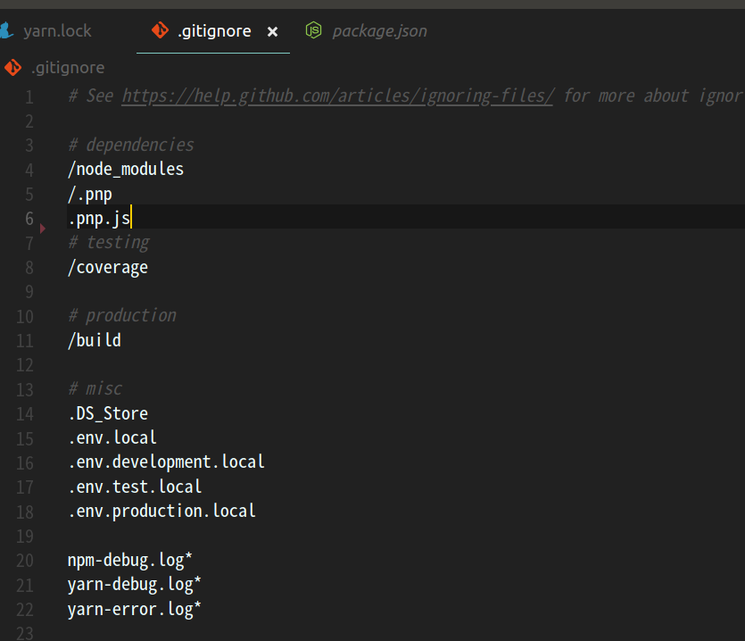Image resolution: width=745 pixels, height=641 pixels.
Task: Click line number 6 in the gutter
Action: point(28,218)
